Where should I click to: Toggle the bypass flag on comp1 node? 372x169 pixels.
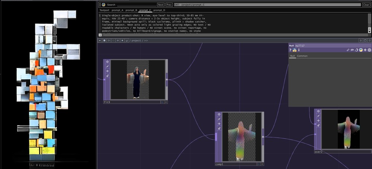[219, 119]
